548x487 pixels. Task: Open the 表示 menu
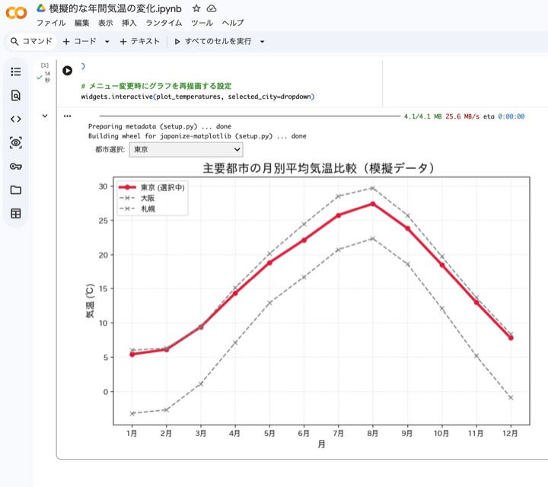point(105,23)
